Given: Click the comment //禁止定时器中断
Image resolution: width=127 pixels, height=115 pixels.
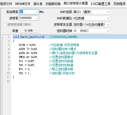Looking at the screenshot, I should [x=61, y=69].
